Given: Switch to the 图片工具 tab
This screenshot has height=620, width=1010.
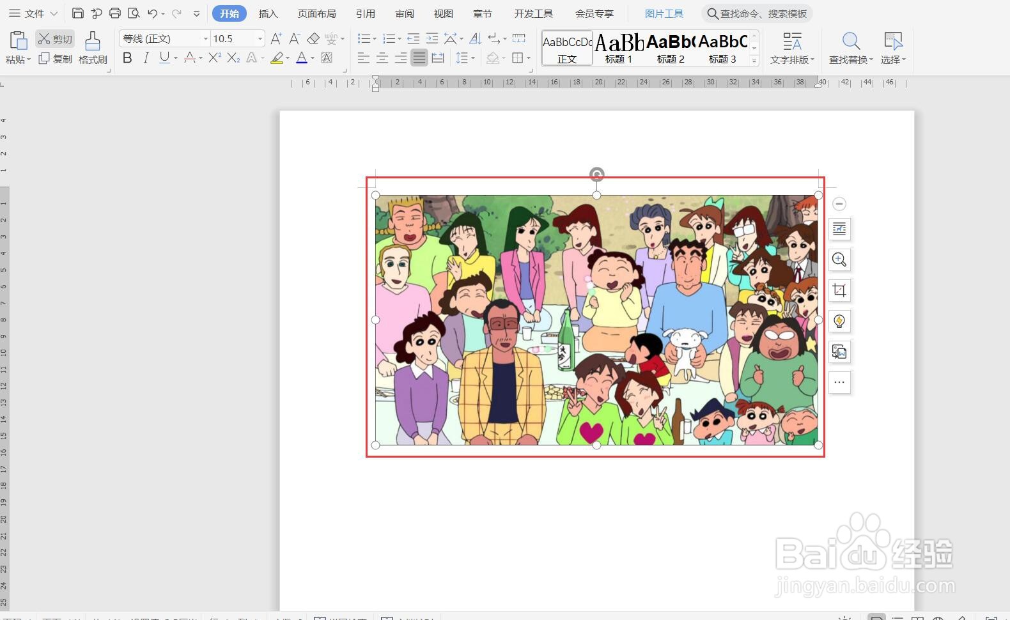Looking at the screenshot, I should [664, 13].
